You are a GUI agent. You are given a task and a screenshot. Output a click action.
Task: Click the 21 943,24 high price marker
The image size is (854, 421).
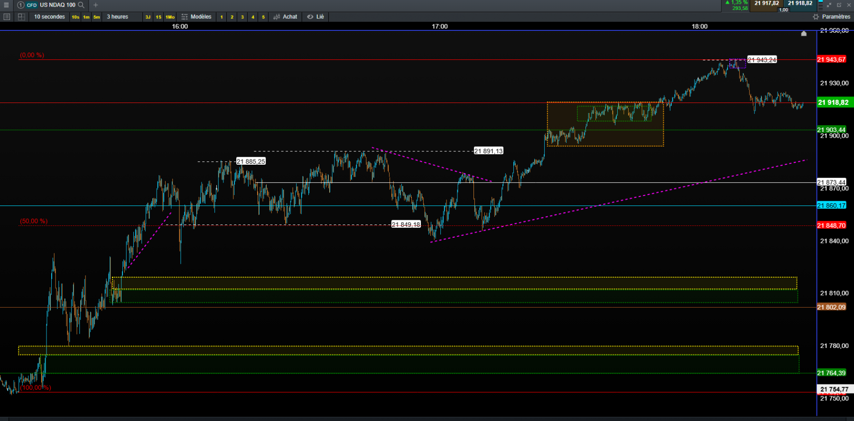point(762,60)
